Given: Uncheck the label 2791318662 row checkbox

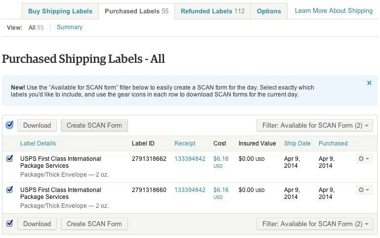Looking at the screenshot, I should [x=9, y=158].
